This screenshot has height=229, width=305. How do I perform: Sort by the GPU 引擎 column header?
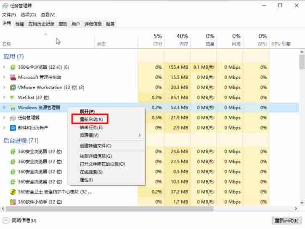pyautogui.click(x=281, y=44)
